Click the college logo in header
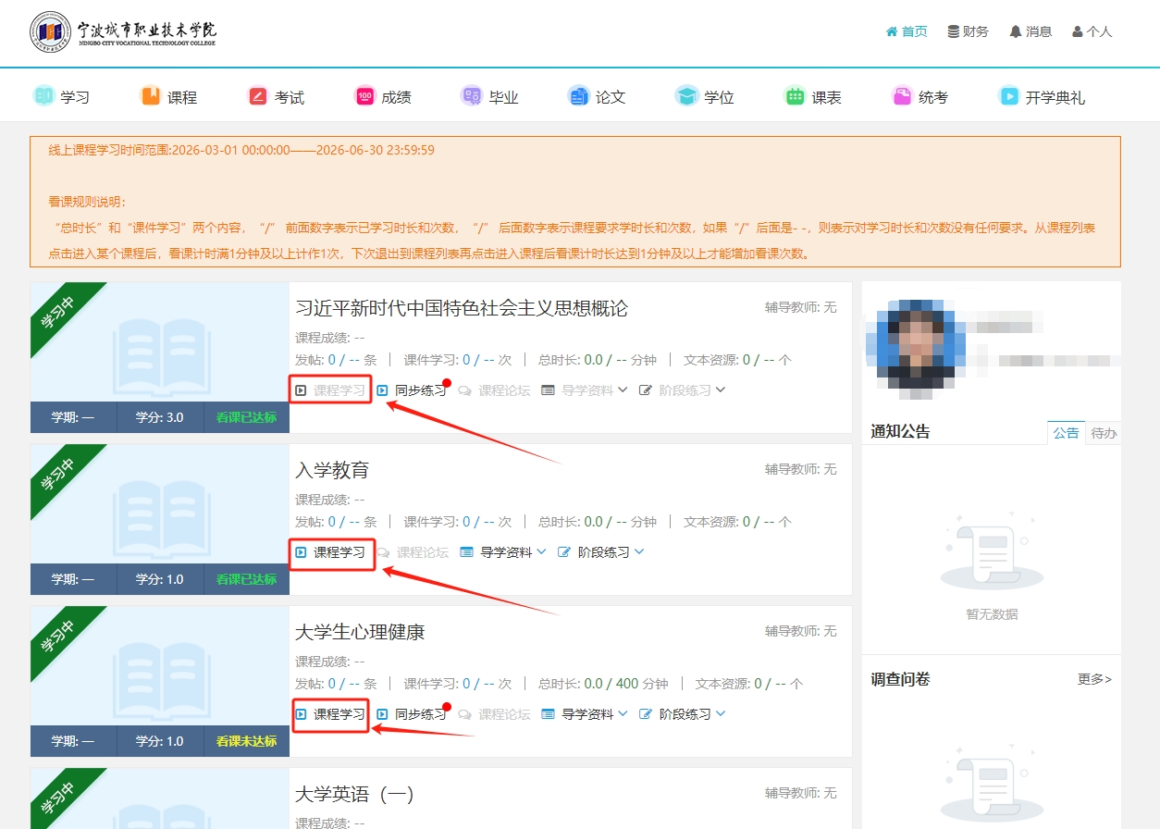This screenshot has width=1160, height=829. [123, 31]
